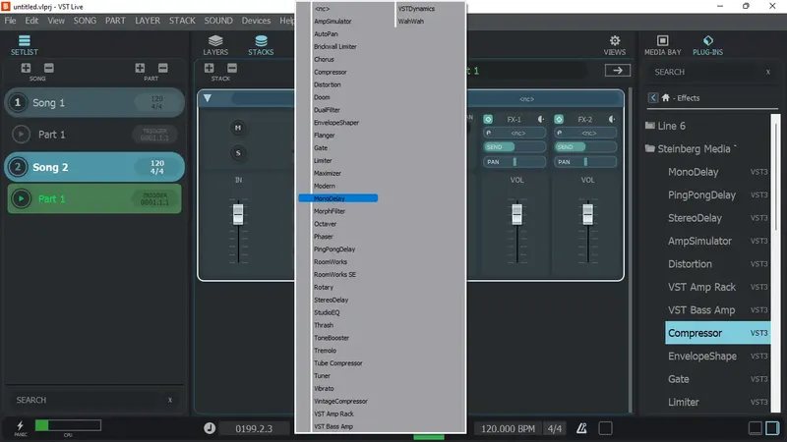Choose Compressor from the popup list
Image resolution: width=787 pixels, height=442 pixels.
[331, 72]
